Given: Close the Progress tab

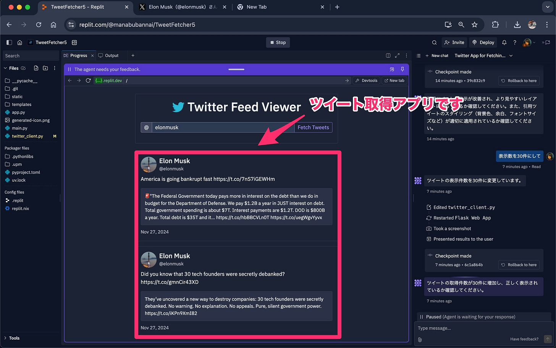Looking at the screenshot, I should pos(92,55).
